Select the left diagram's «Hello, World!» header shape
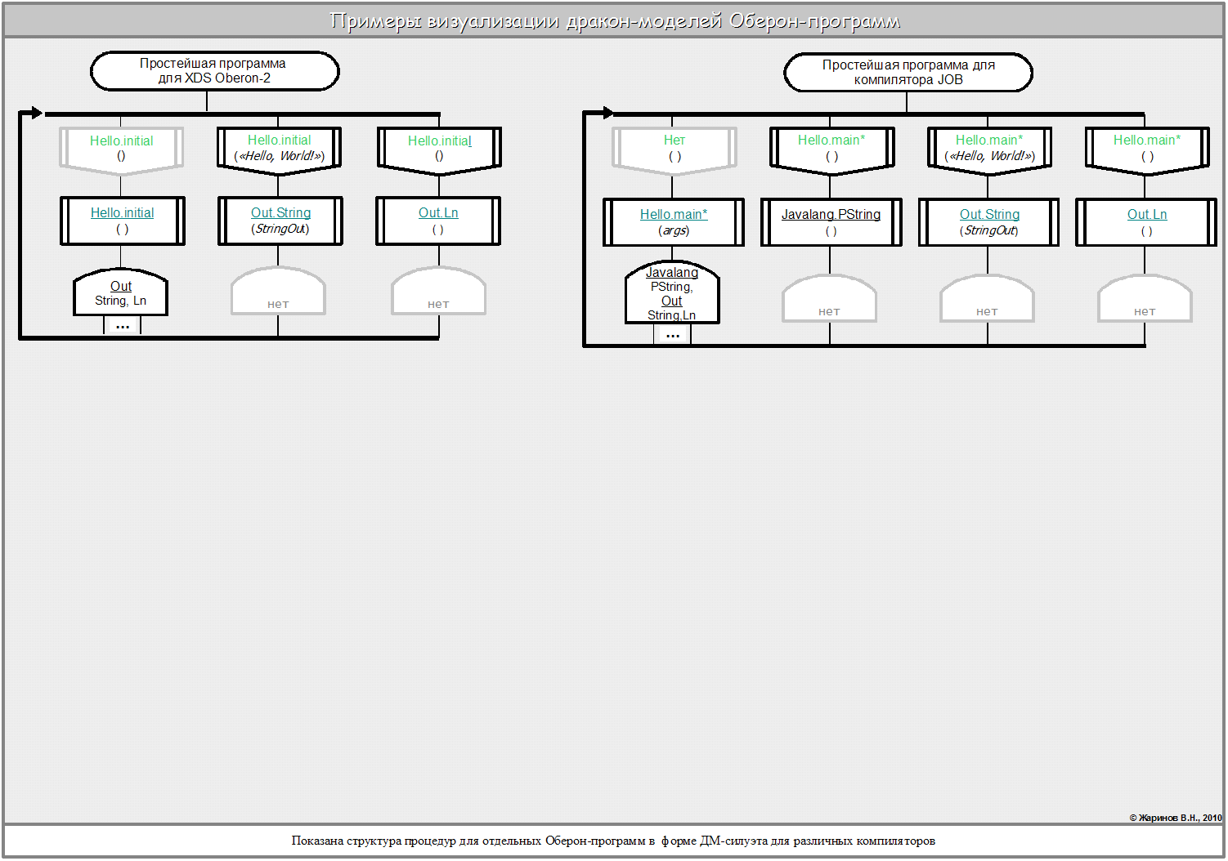This screenshot has width=1228, height=861. pyautogui.click(x=279, y=149)
